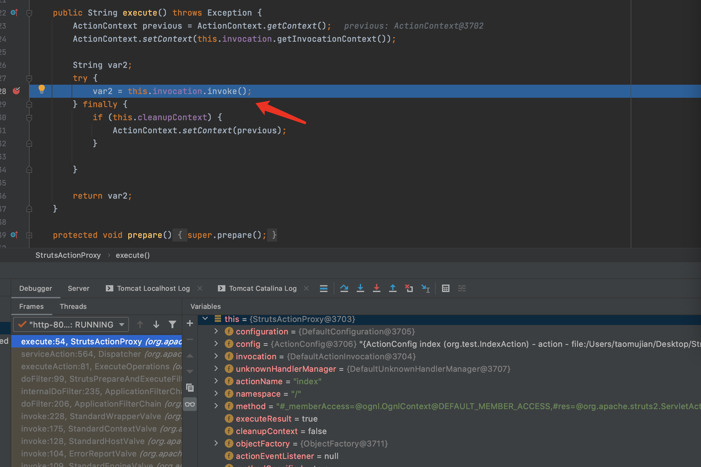The width and height of the screenshot is (701, 467).
Task: Collapse the execute() method fold marker
Action: [x=29, y=13]
